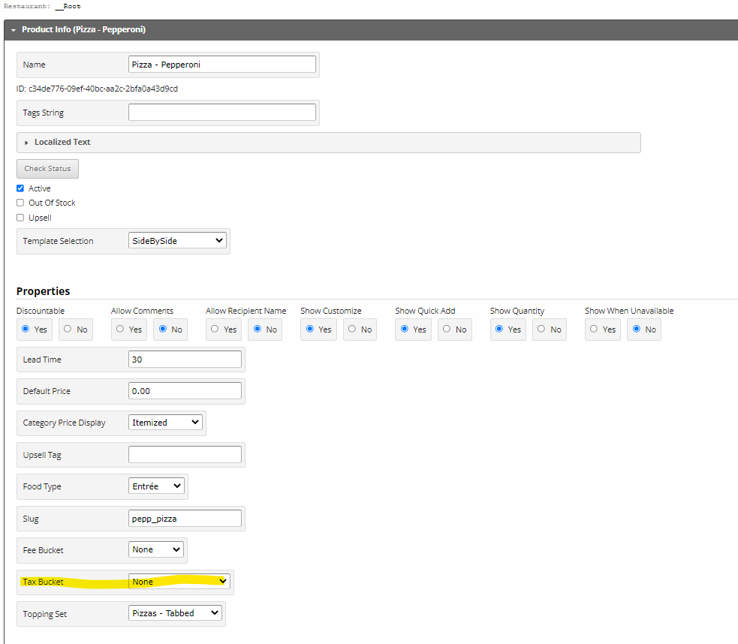Click the Slug text field
Viewport: 738px width, 644px height.
pos(185,519)
